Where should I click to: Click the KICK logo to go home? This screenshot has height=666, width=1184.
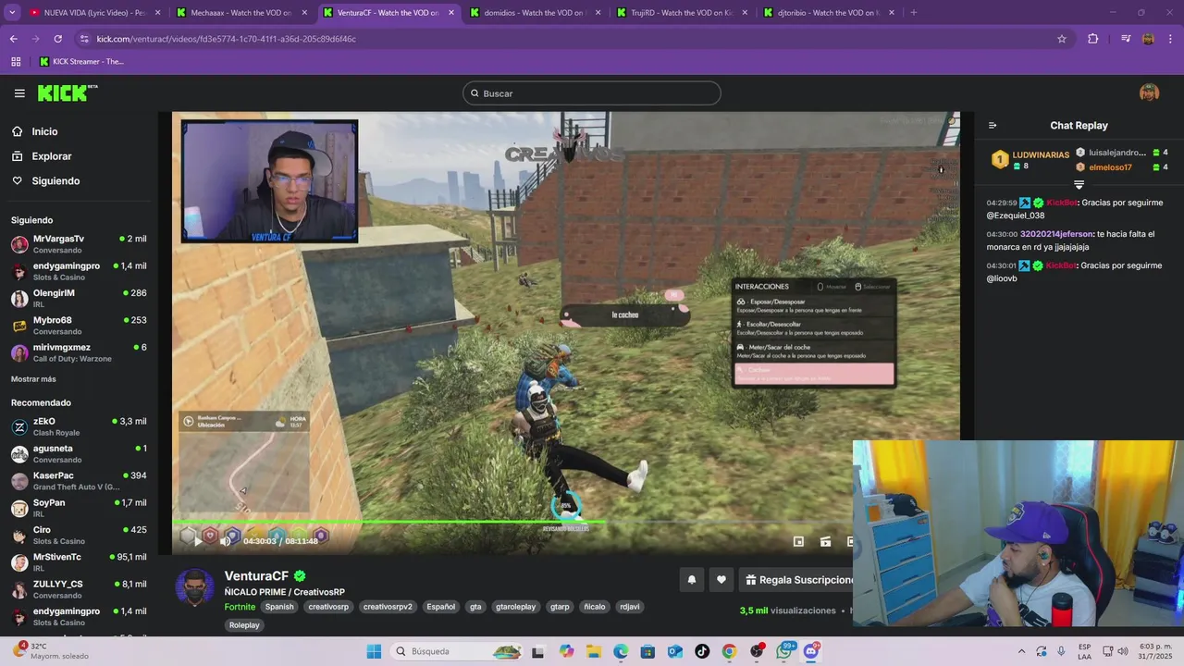(68, 92)
